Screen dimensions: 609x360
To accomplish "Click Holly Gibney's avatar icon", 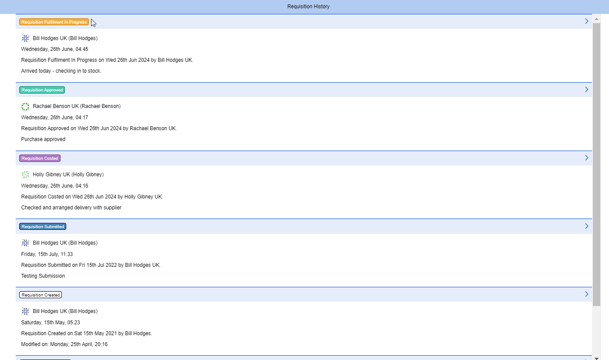I will click(25, 175).
